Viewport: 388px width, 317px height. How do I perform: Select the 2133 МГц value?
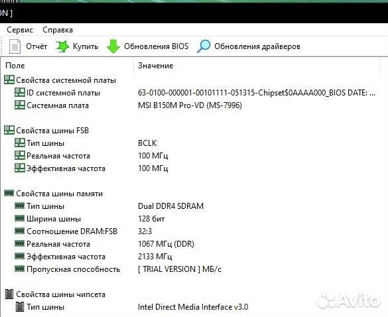[155, 257]
